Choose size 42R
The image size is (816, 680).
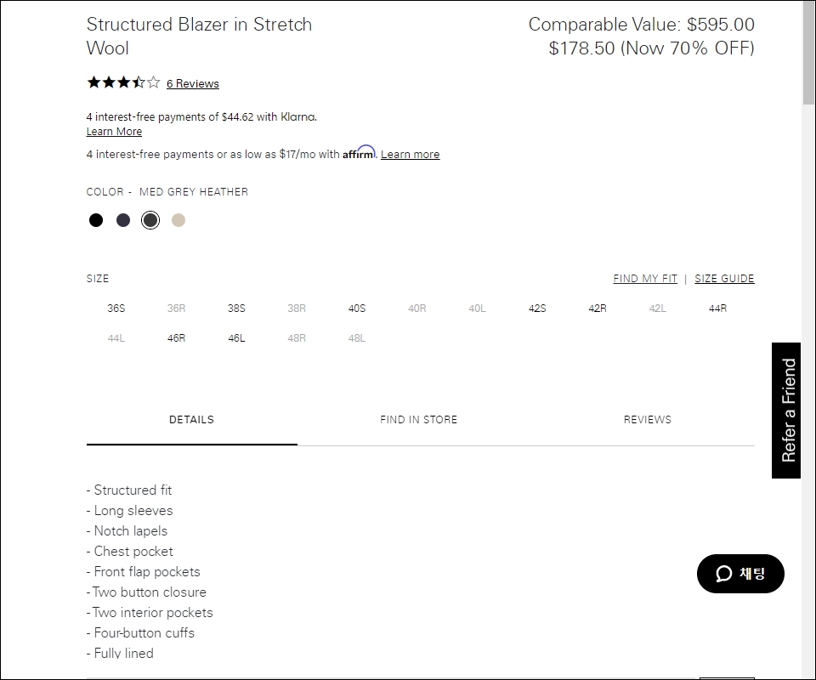(x=598, y=309)
